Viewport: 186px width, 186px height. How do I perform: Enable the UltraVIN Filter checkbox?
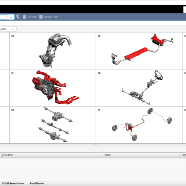point(41,17)
